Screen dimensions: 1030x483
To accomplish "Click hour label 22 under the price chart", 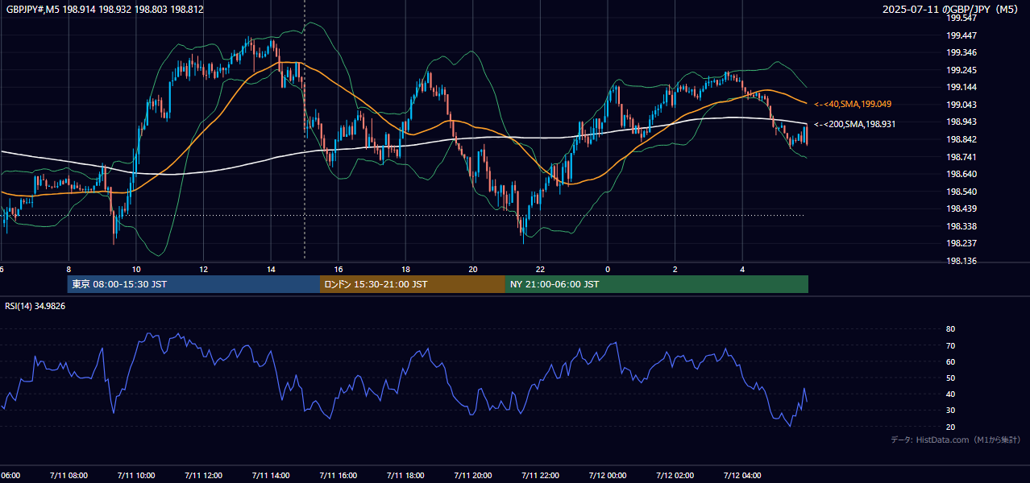I will [x=540, y=270].
